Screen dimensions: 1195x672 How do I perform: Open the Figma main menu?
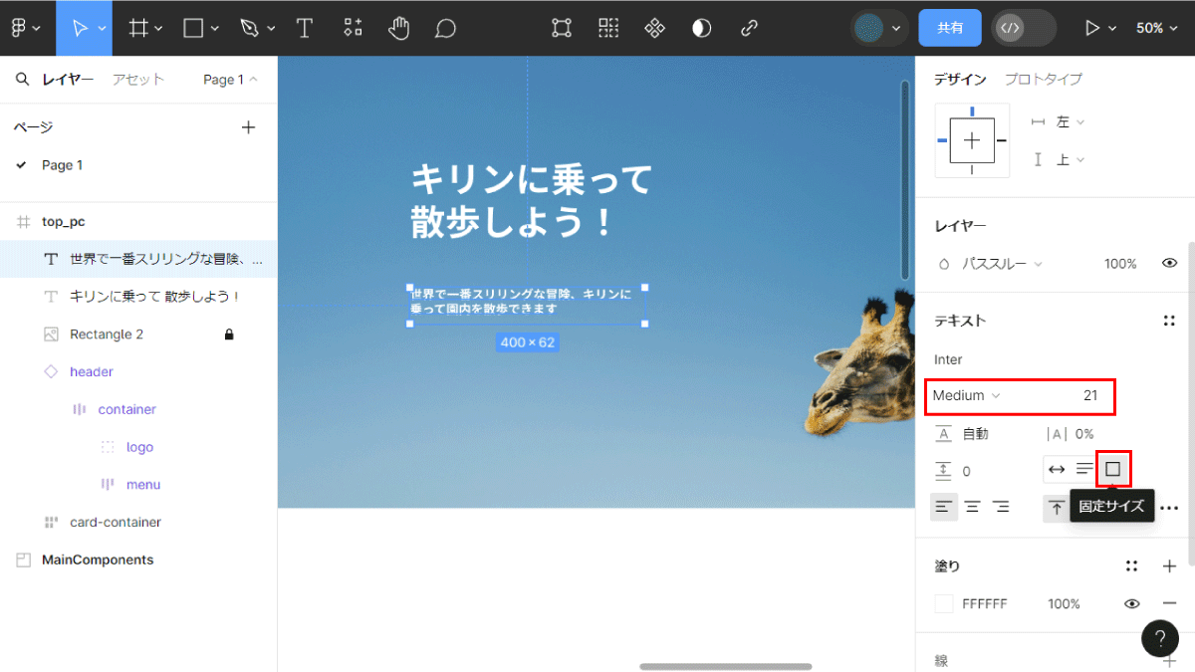pos(25,28)
